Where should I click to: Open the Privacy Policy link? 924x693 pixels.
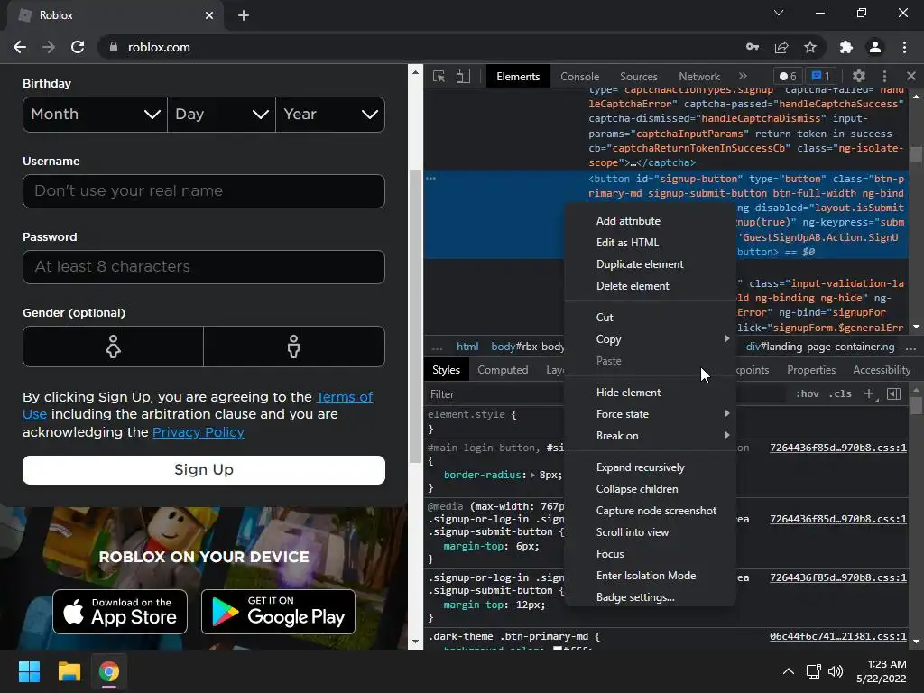coord(198,432)
